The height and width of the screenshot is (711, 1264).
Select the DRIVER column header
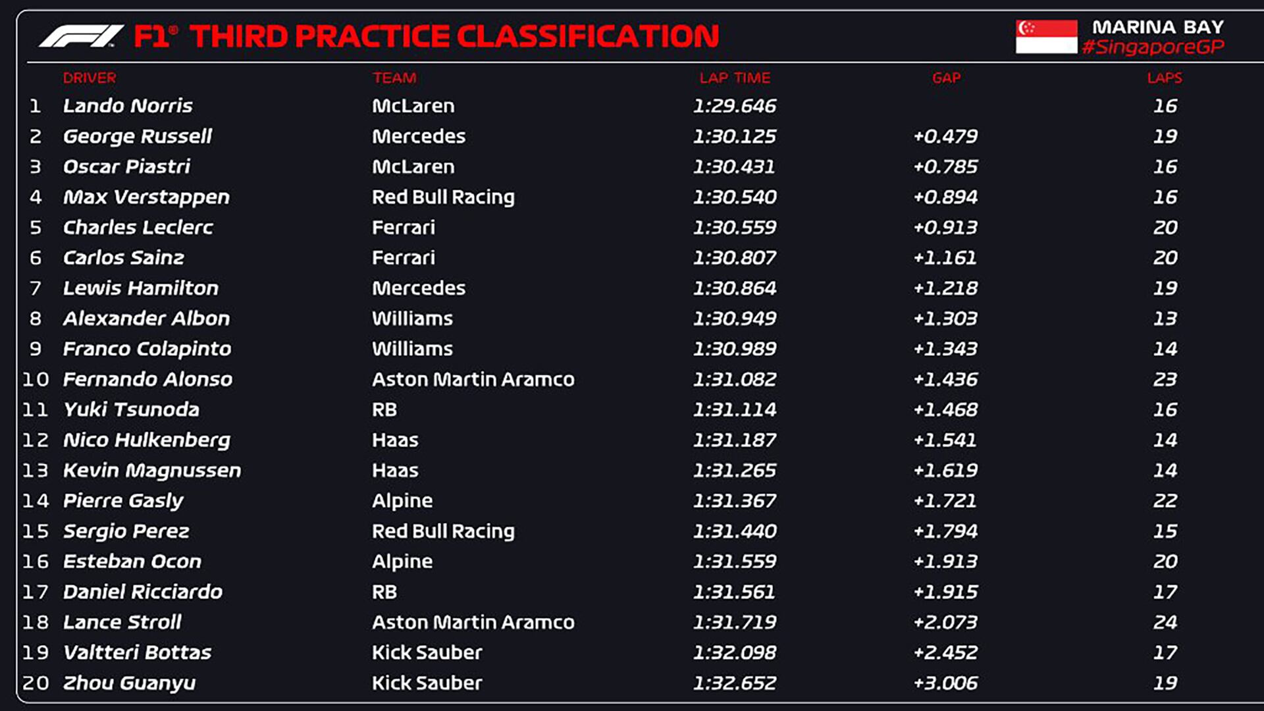pyautogui.click(x=90, y=78)
